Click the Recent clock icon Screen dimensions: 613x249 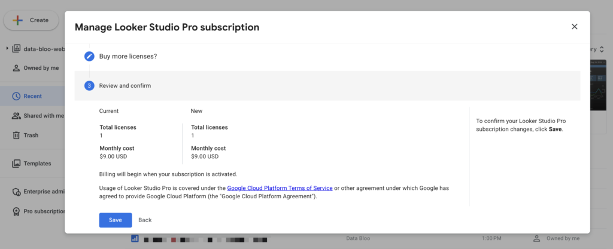tap(16, 96)
